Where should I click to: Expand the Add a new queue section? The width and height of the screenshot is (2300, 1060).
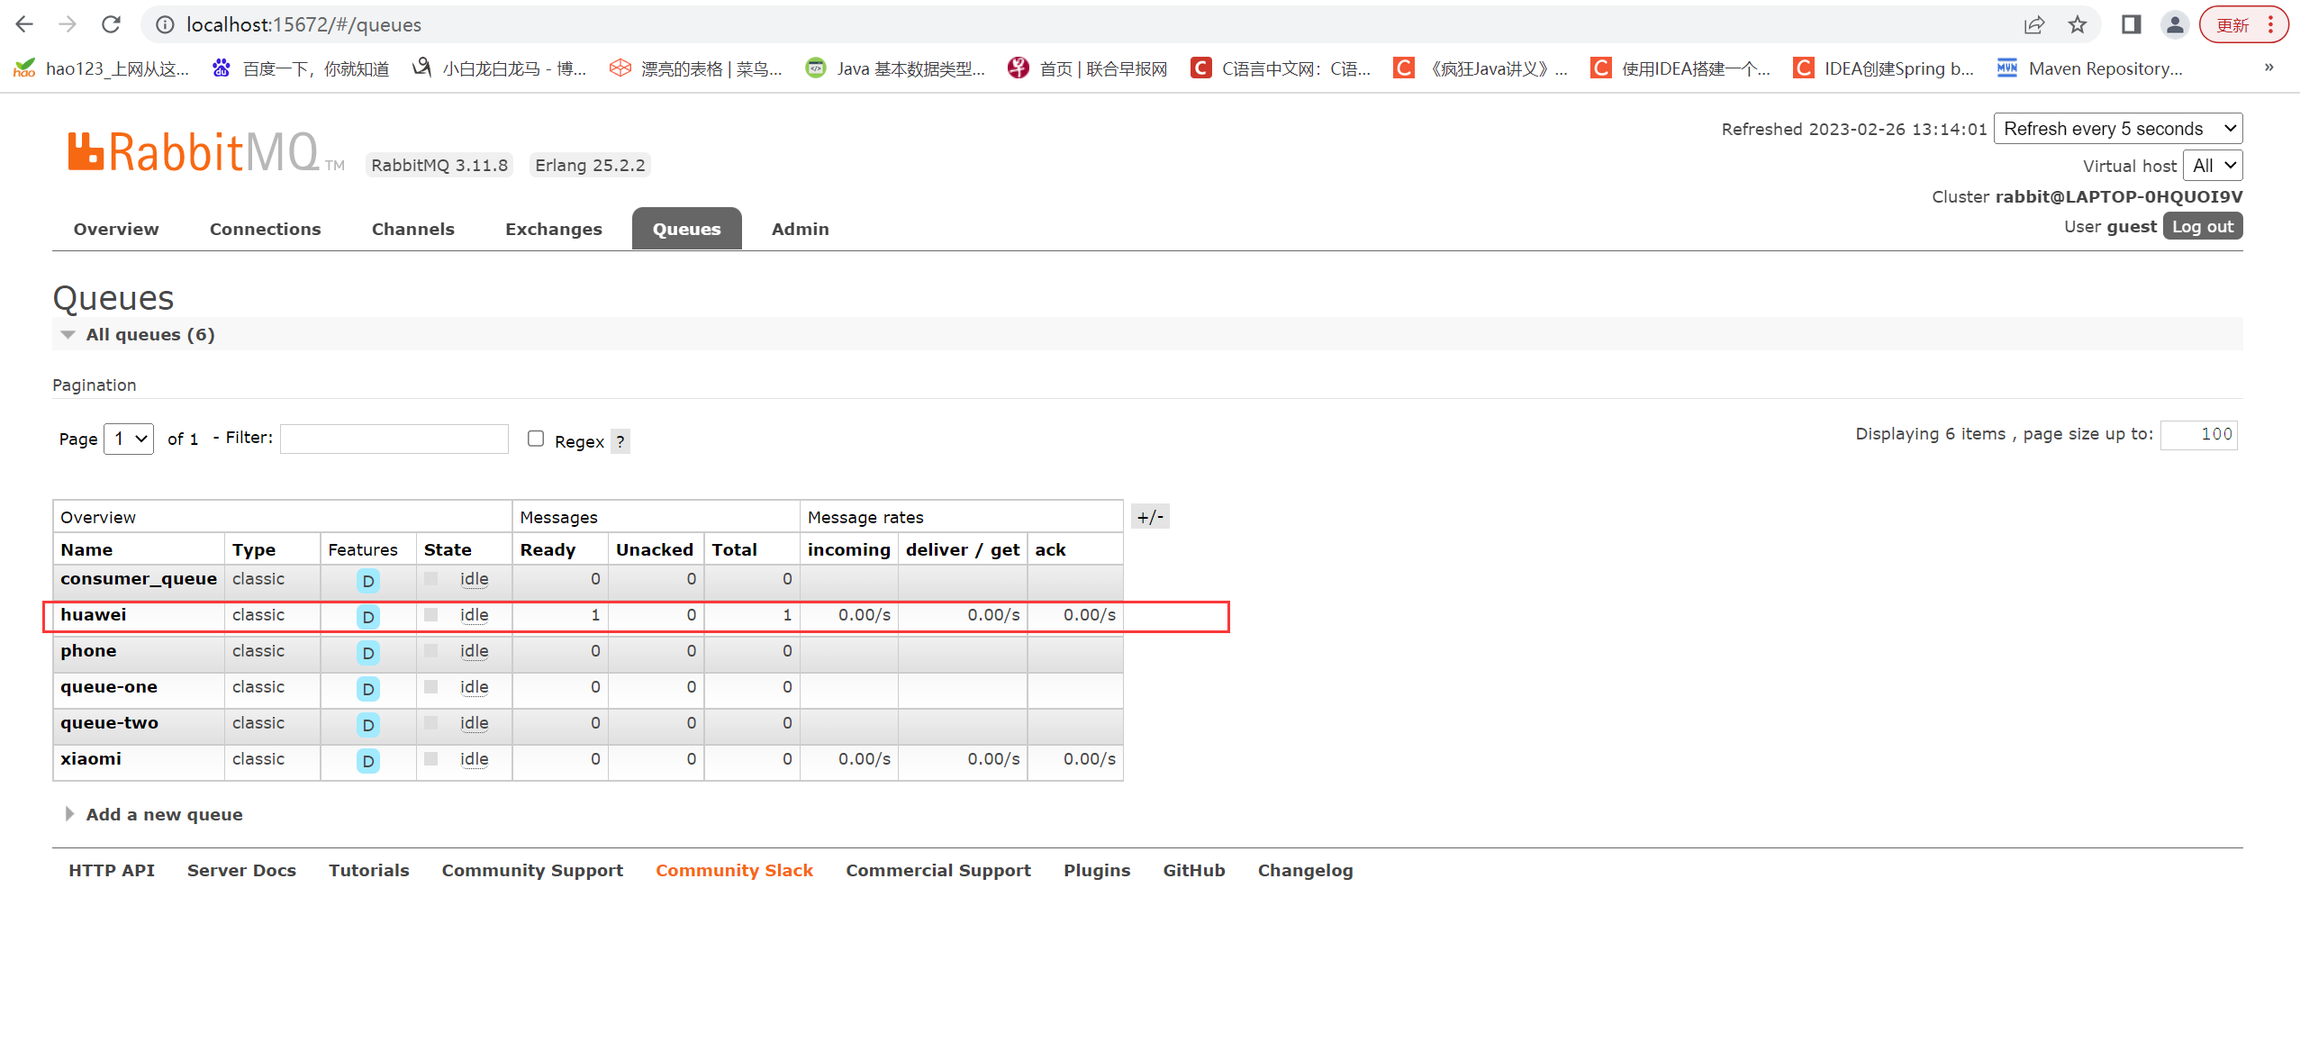point(163,814)
